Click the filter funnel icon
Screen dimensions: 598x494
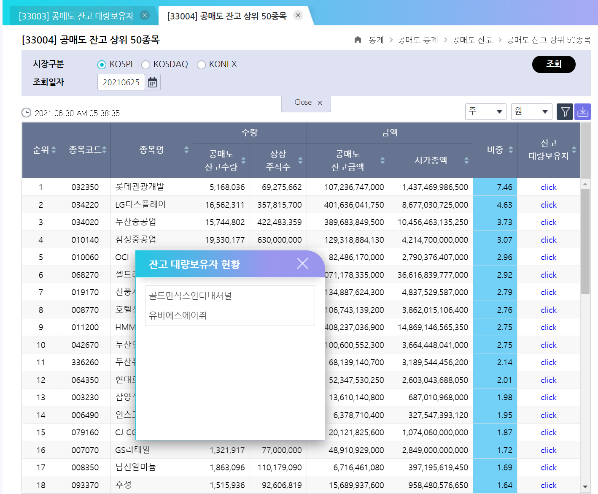coord(565,112)
